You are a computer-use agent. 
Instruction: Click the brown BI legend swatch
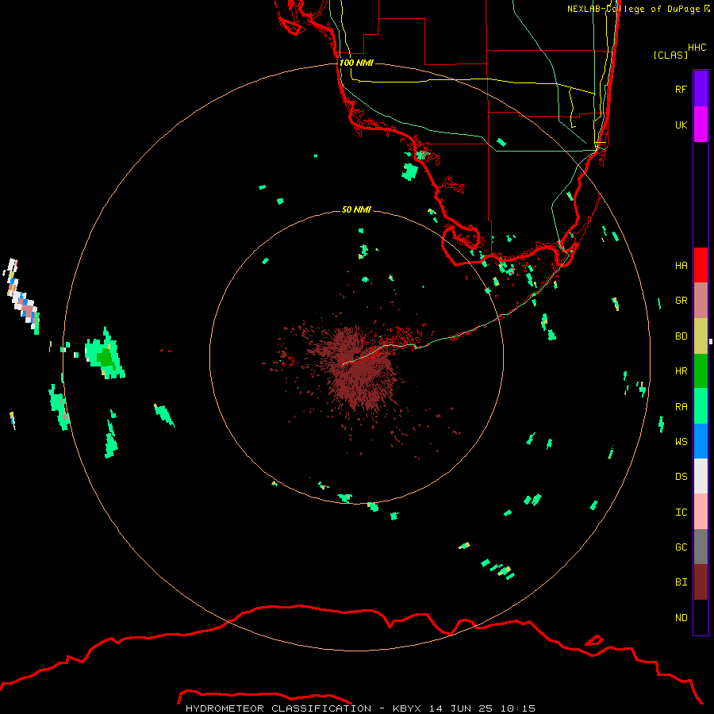(701, 582)
